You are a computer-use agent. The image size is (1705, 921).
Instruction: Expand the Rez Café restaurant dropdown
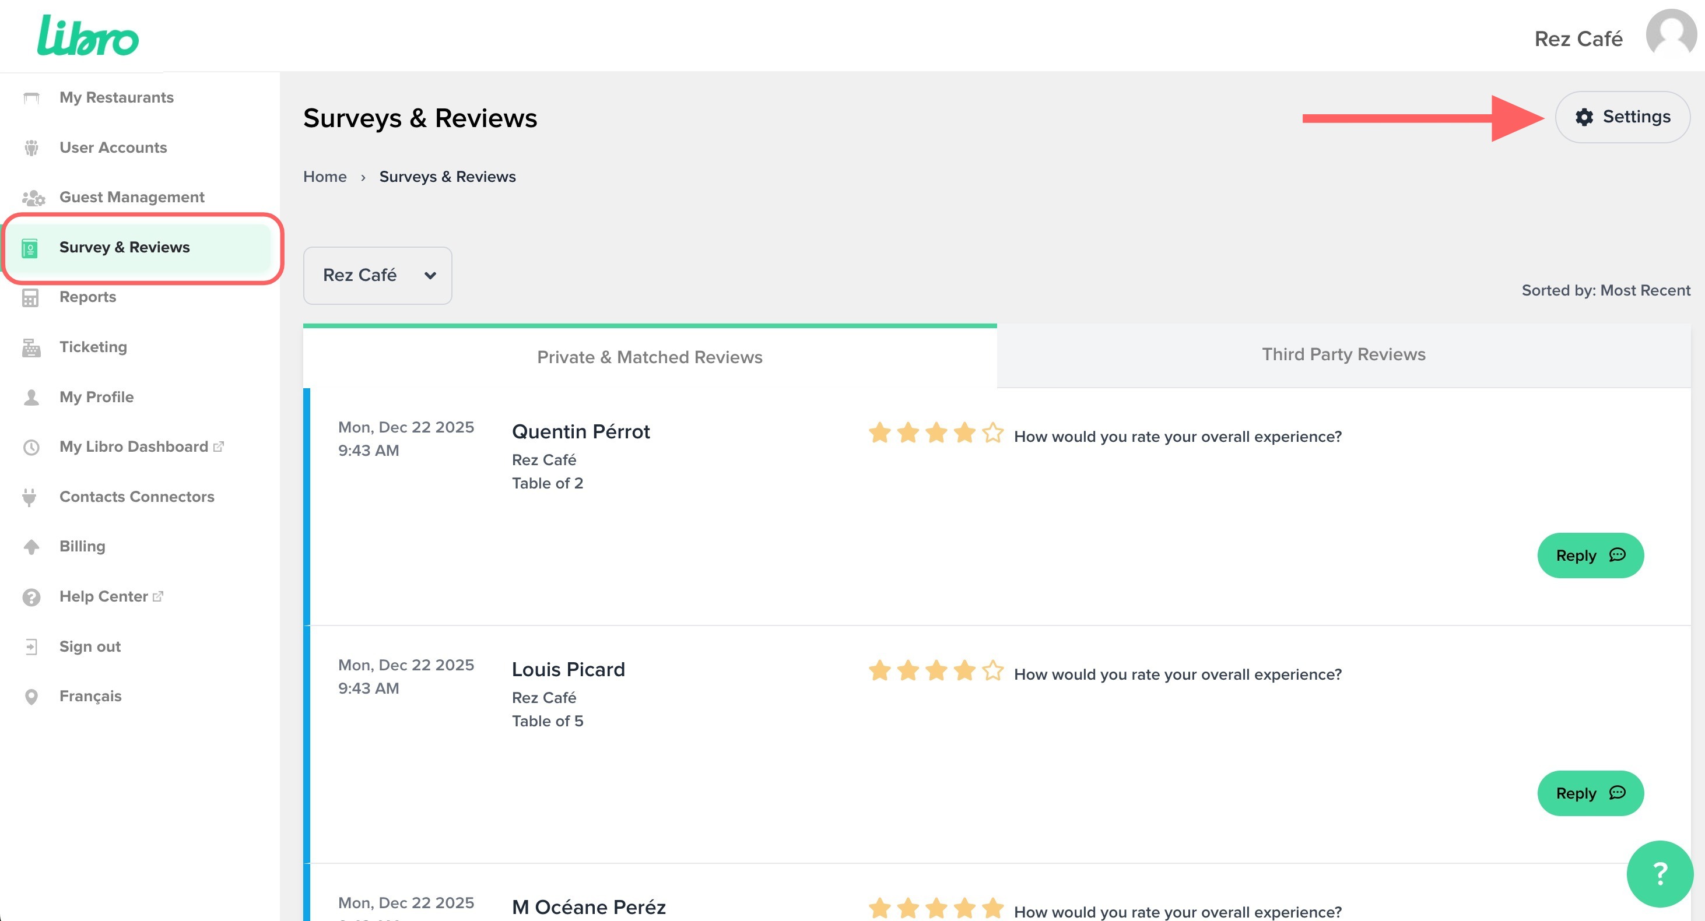(x=377, y=275)
